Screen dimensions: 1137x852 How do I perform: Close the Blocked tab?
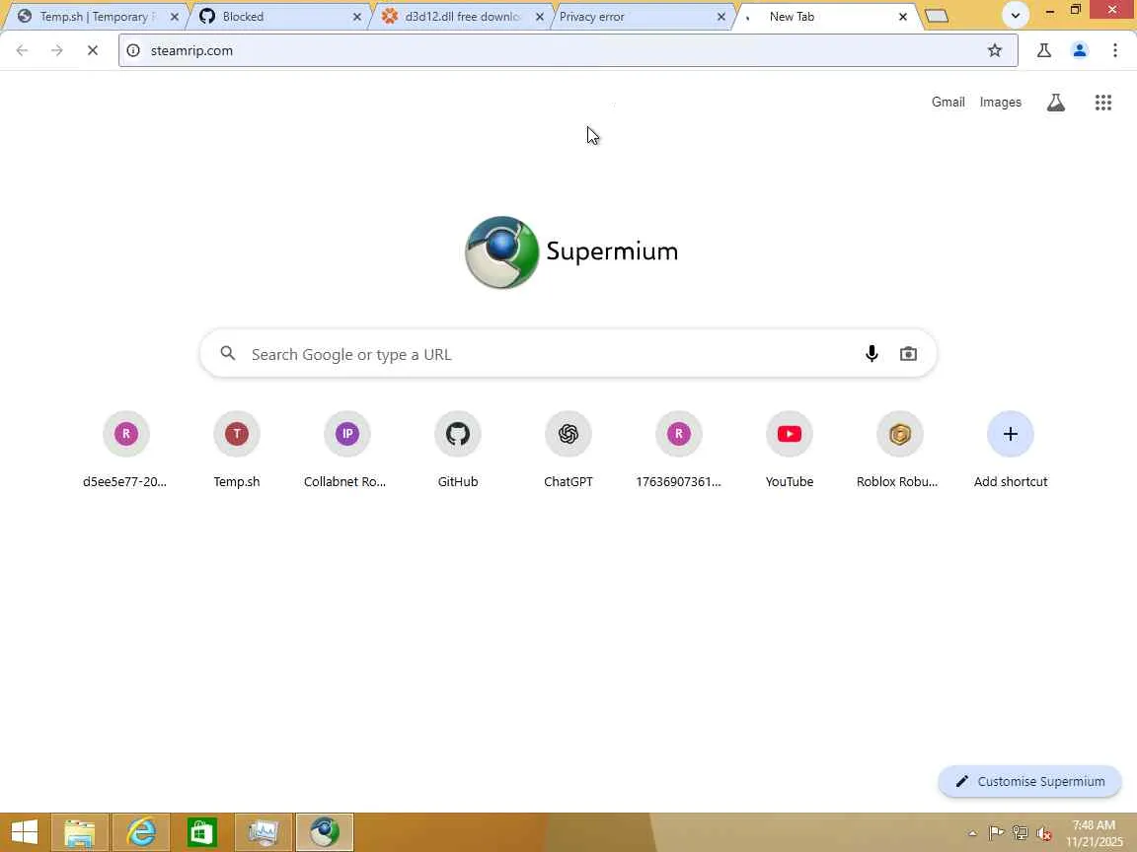(x=356, y=17)
